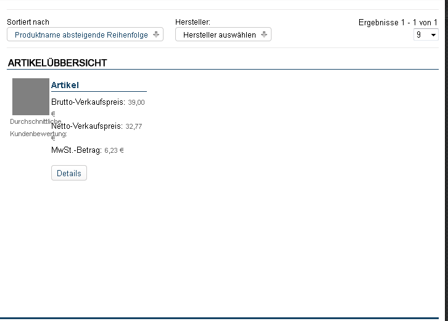The width and height of the screenshot is (448, 321).
Task: Click the ARTIKELÜBBERSICHT heading
Action: [x=57, y=63]
